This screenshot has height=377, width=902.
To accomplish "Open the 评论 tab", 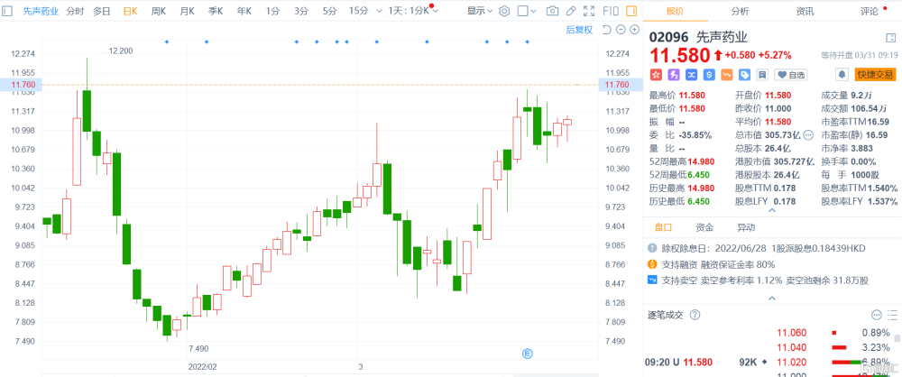I will tap(870, 11).
